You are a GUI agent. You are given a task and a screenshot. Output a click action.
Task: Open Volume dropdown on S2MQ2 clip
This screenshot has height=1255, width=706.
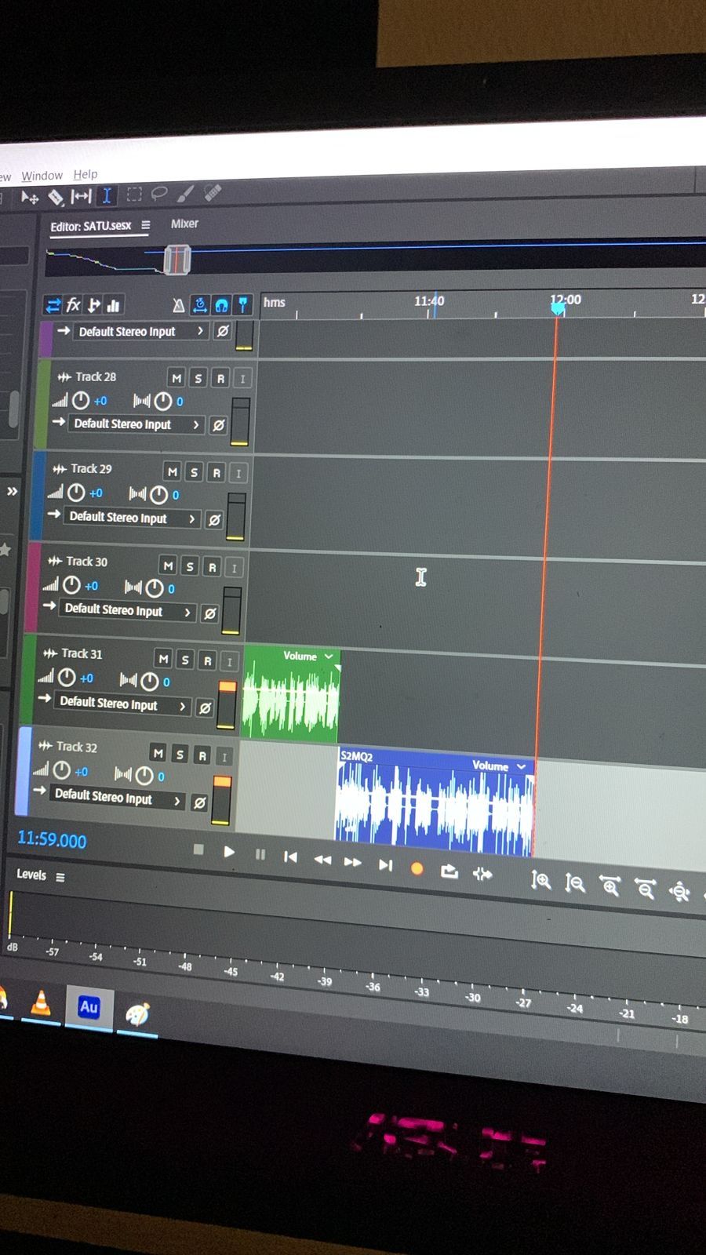pos(521,766)
